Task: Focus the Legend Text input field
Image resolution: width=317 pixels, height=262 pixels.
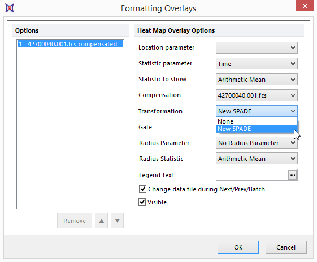Action: [x=252, y=175]
